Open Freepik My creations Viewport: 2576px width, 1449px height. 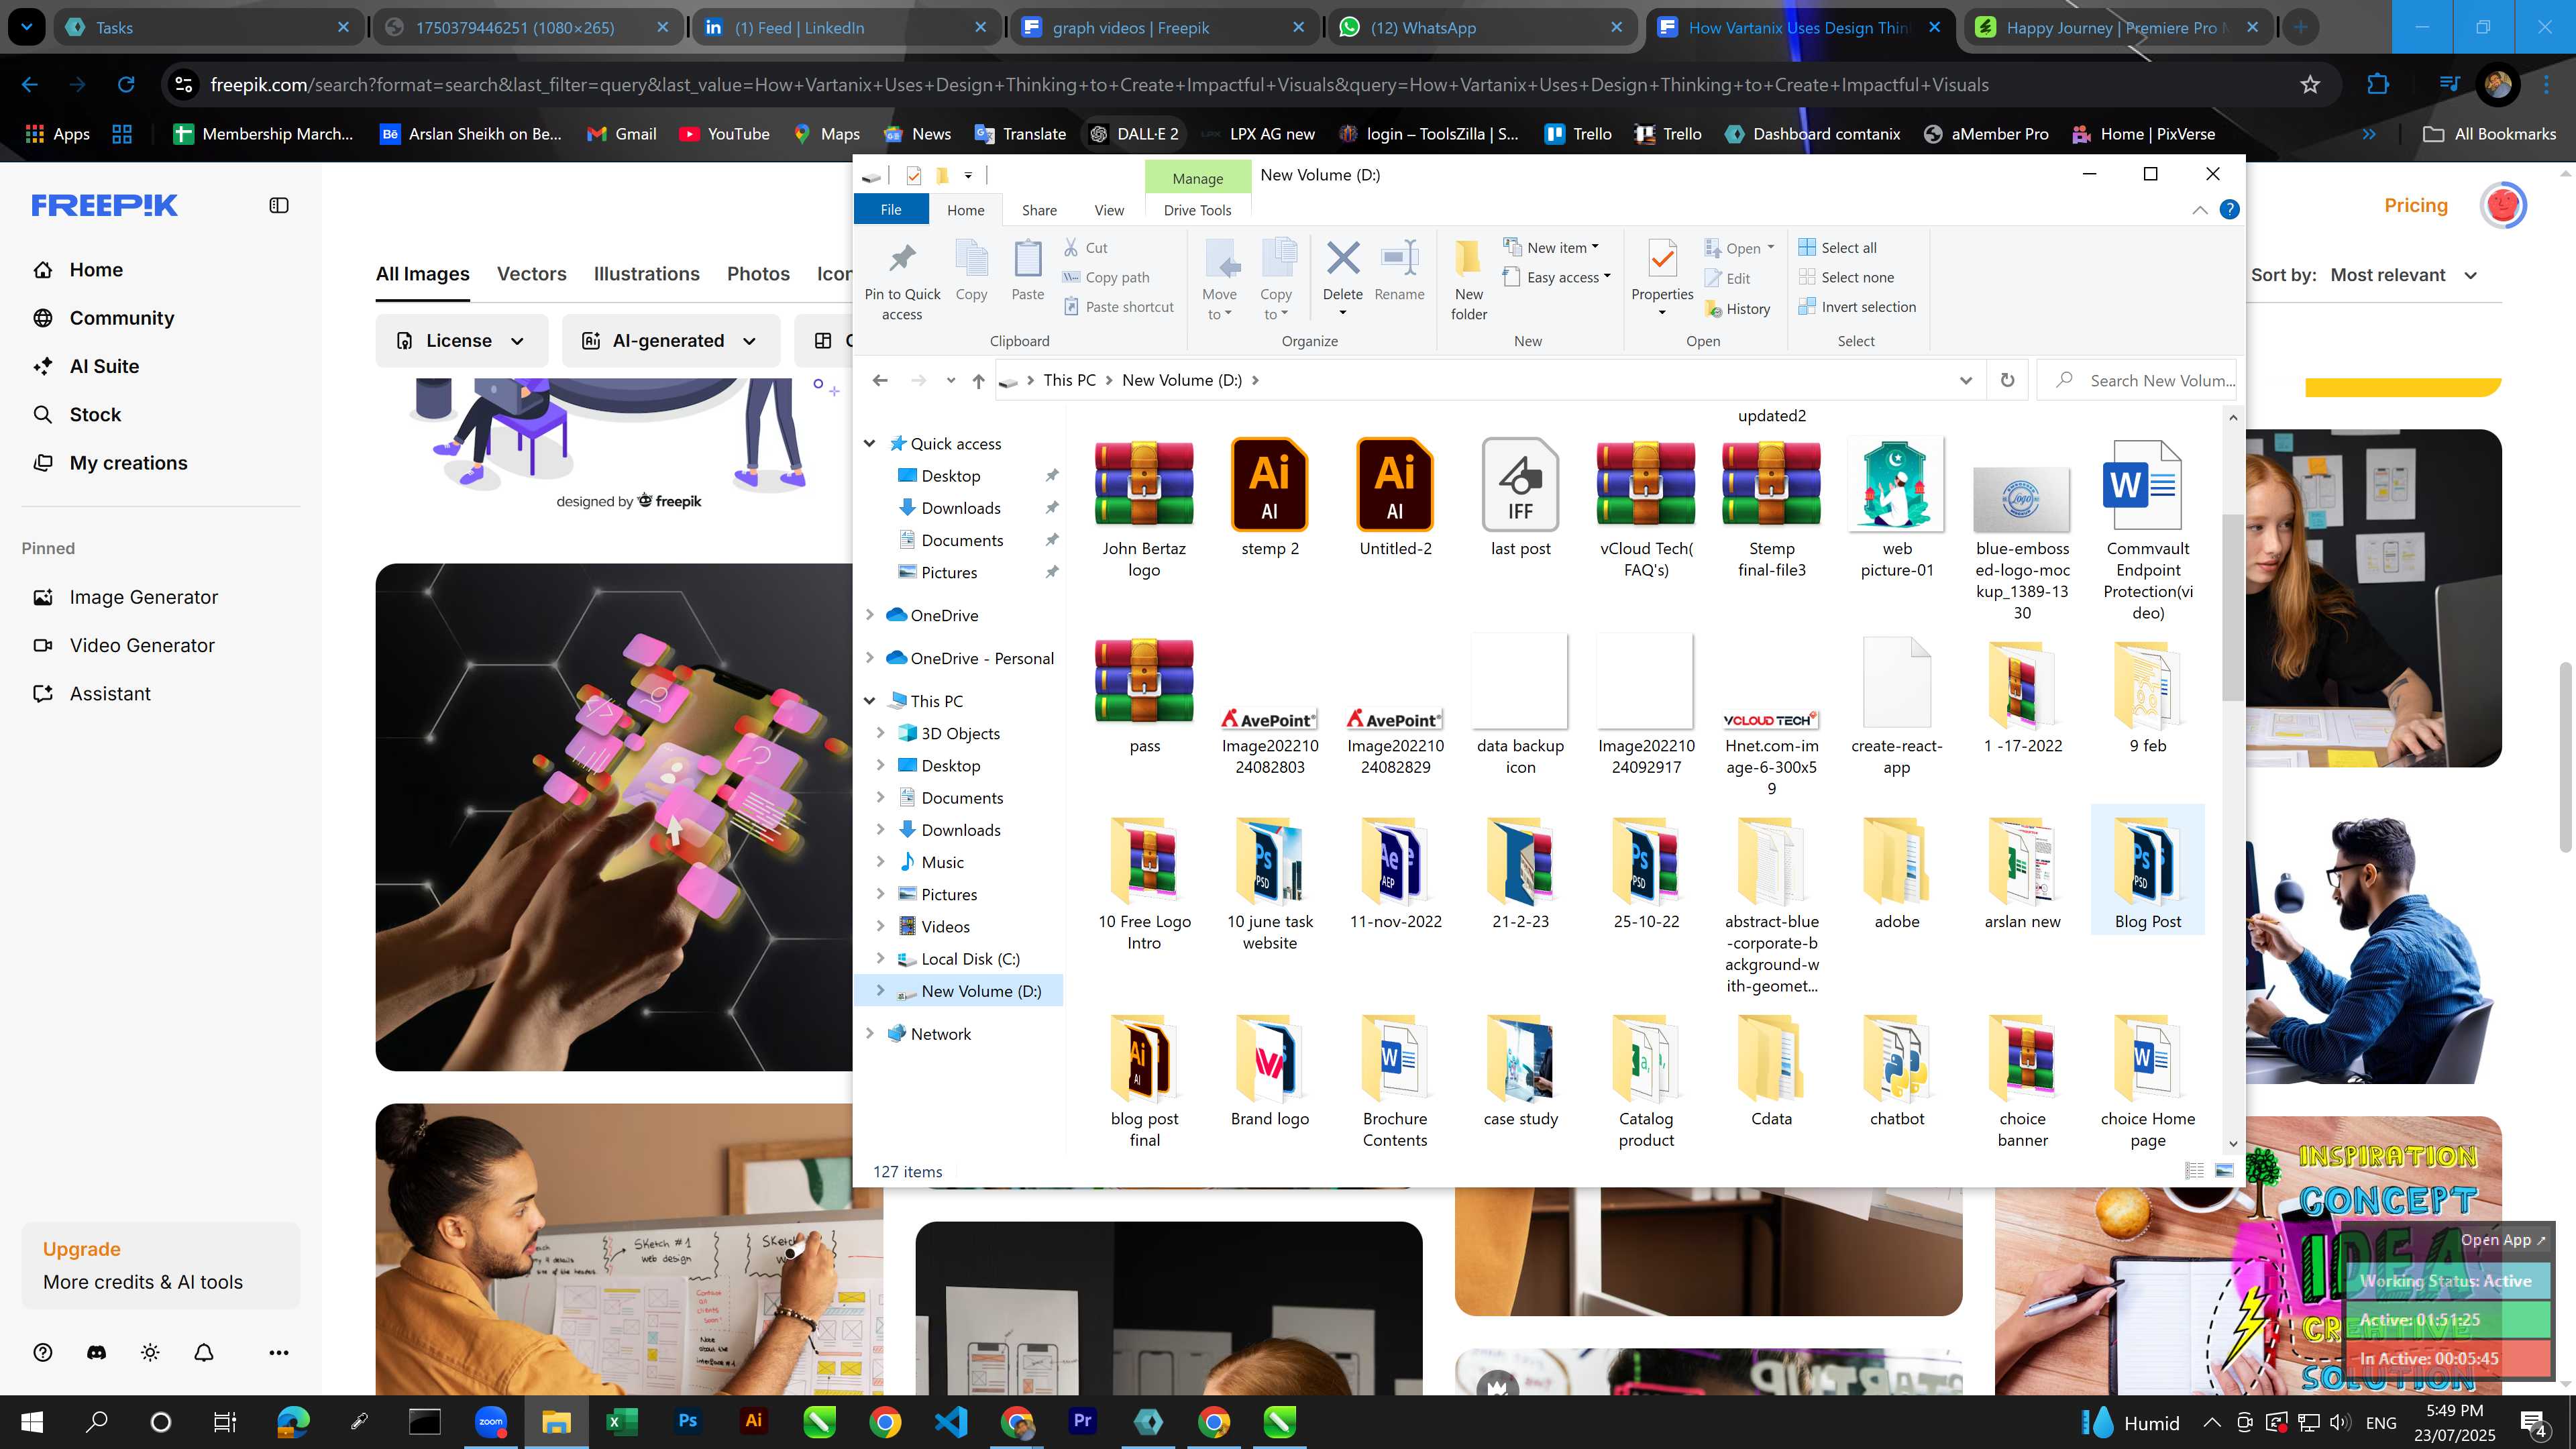click(x=128, y=463)
